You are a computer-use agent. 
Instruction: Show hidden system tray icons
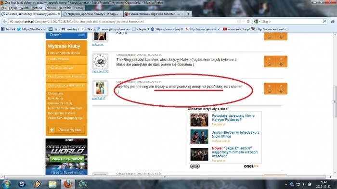pyautogui.click(x=286, y=184)
